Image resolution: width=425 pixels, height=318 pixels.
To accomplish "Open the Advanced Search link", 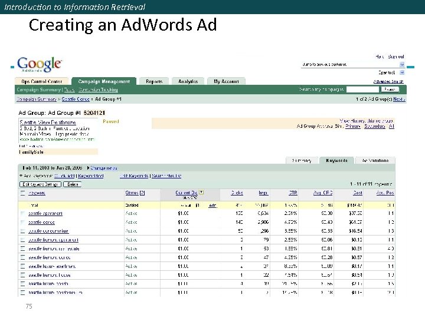I will click(x=388, y=81).
